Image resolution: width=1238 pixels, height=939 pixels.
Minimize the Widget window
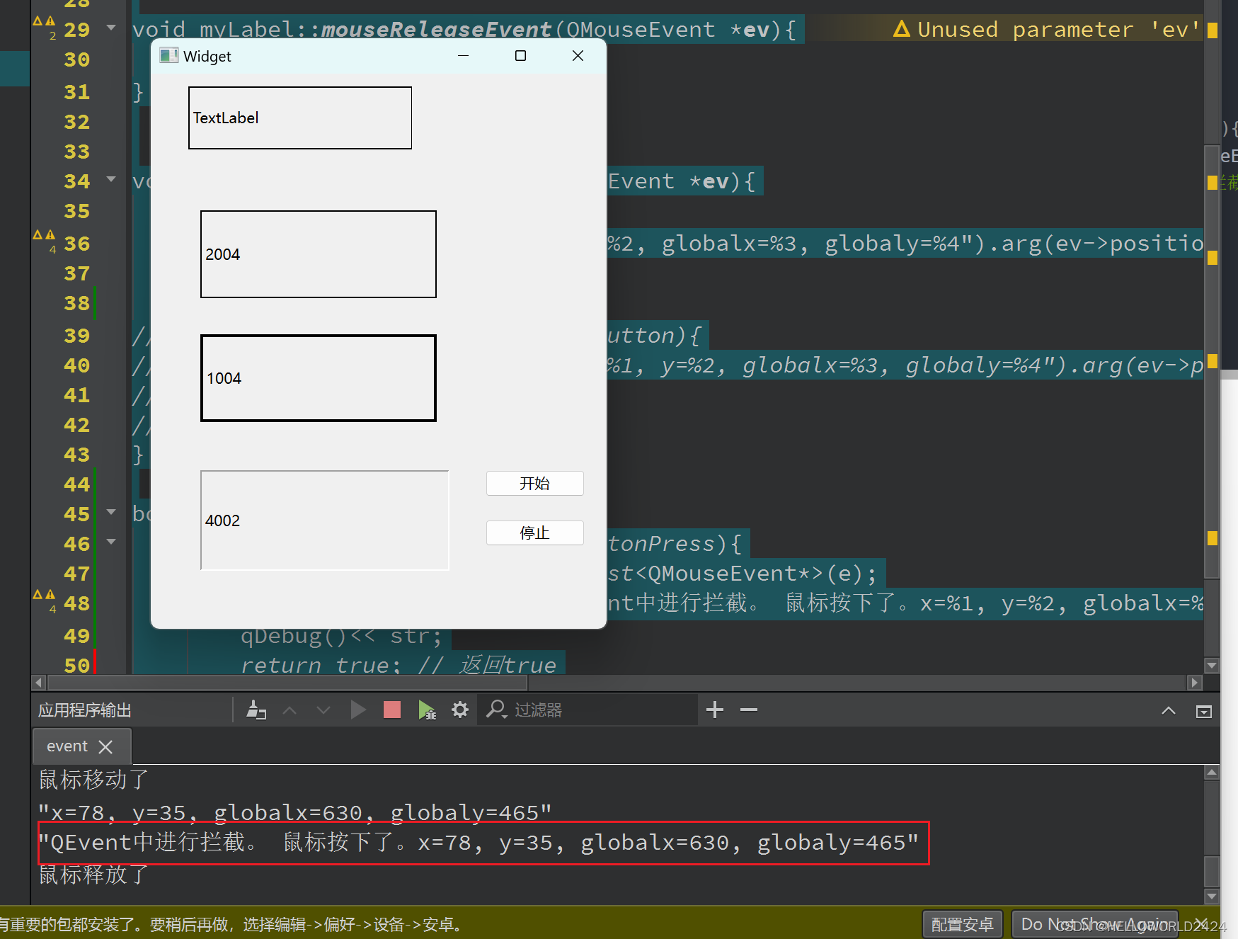[464, 56]
